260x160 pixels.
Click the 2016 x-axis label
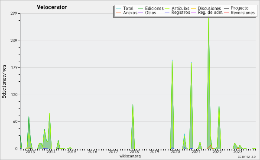[92, 152]
